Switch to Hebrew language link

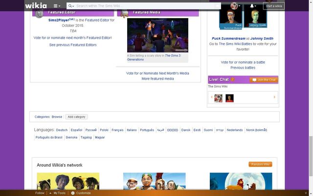220,130
